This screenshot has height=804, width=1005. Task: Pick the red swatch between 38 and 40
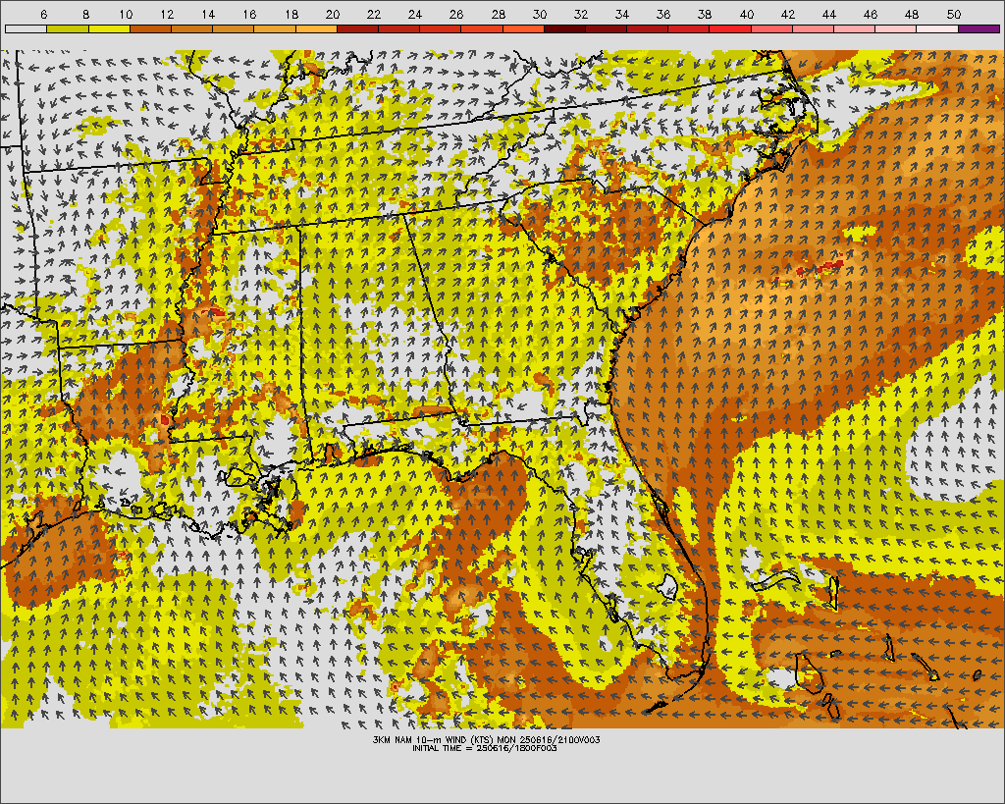tap(730, 28)
